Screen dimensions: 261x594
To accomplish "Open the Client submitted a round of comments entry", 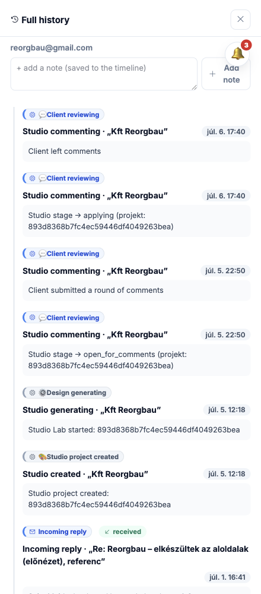I will coord(136,290).
